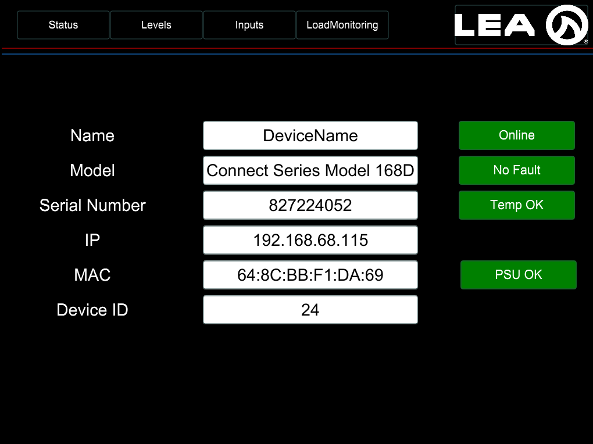The image size is (593, 444).
Task: Click the Device ID label
Action: click(x=92, y=310)
